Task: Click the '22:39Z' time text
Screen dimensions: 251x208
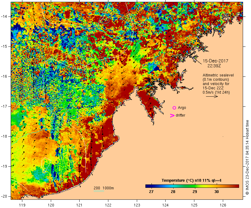Action: pyautogui.click(x=214, y=66)
